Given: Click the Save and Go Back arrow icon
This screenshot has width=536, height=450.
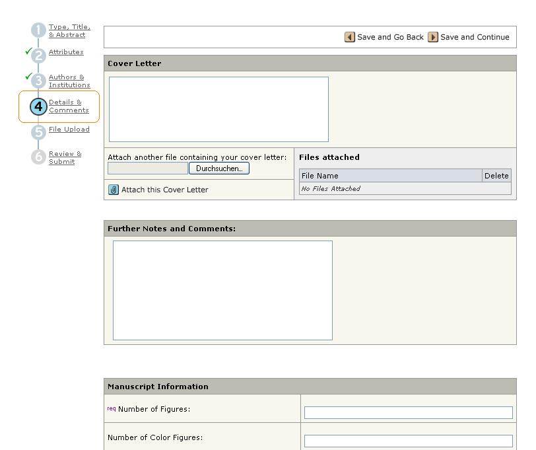Looking at the screenshot, I should 350,37.
